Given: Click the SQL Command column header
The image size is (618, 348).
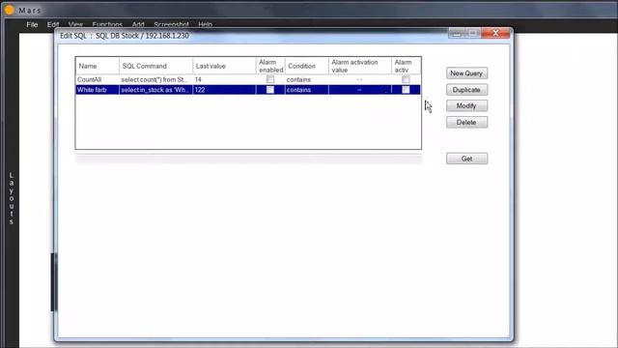Looking at the screenshot, I should (155, 66).
